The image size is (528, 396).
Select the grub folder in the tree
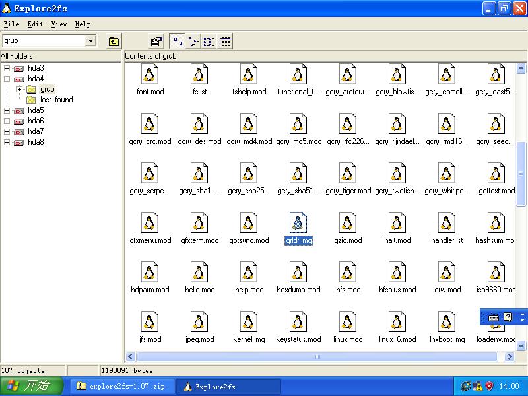[47, 89]
